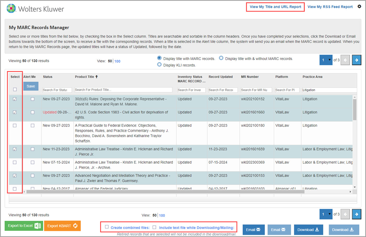
Task: Go to next page using top blue arrow
Action: tap(356, 60)
